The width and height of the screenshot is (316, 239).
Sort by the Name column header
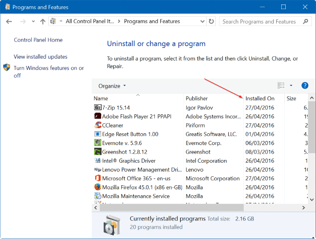[x=138, y=98]
